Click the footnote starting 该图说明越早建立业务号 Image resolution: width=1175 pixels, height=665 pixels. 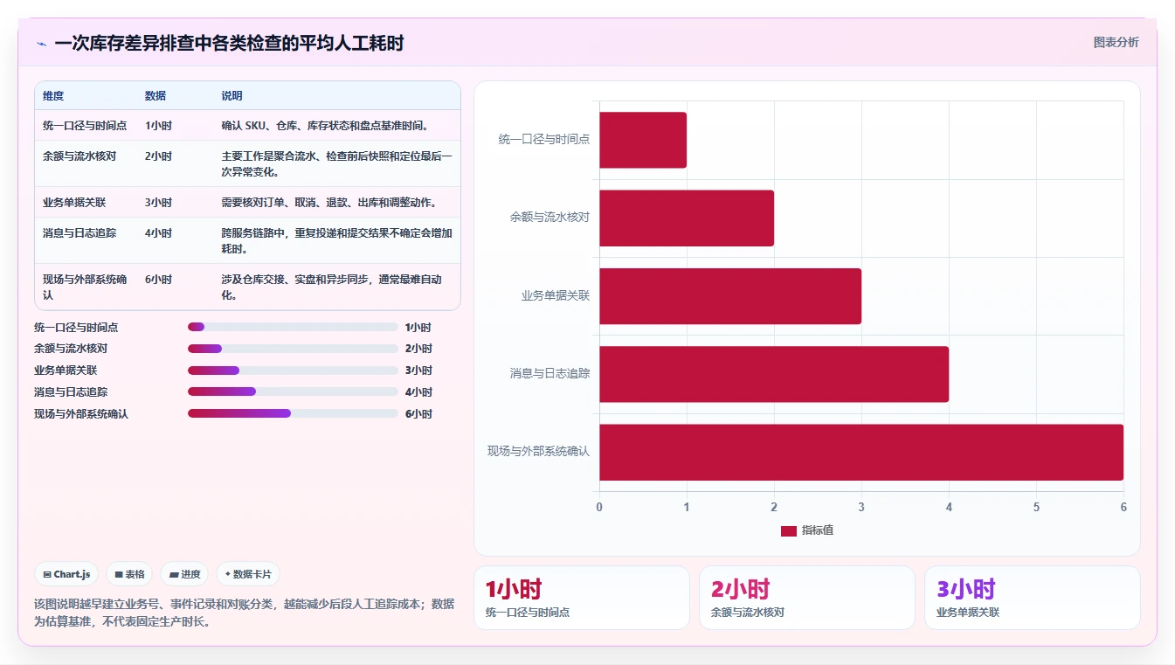pyautogui.click(x=245, y=613)
